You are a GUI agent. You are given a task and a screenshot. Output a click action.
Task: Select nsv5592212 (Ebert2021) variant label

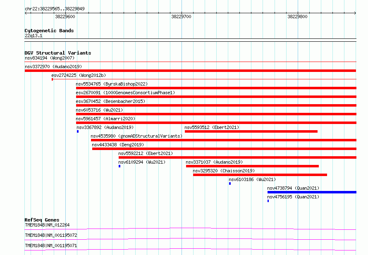[x=146, y=153]
